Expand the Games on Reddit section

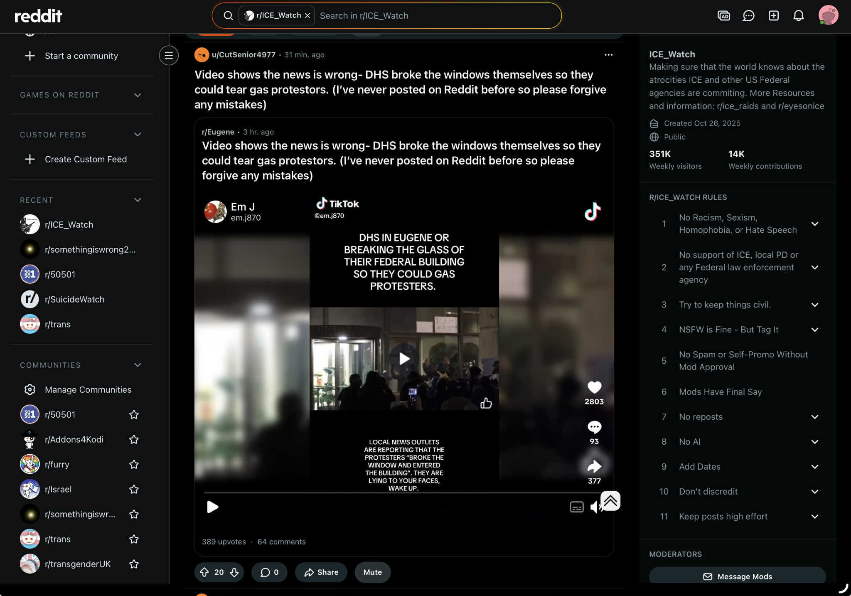[x=138, y=95]
